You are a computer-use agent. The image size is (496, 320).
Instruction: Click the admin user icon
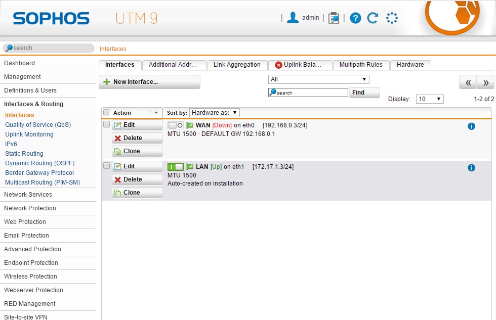tap(293, 18)
